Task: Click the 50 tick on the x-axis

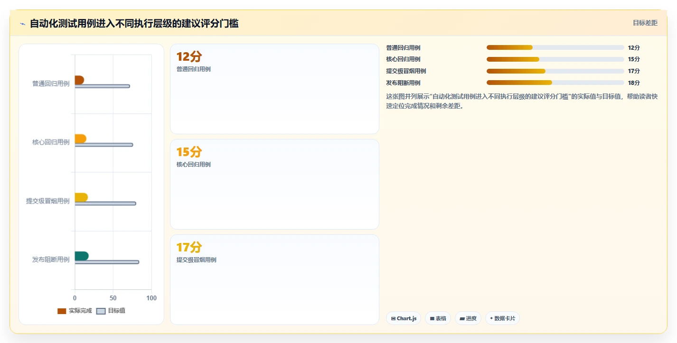Action: coord(113,298)
